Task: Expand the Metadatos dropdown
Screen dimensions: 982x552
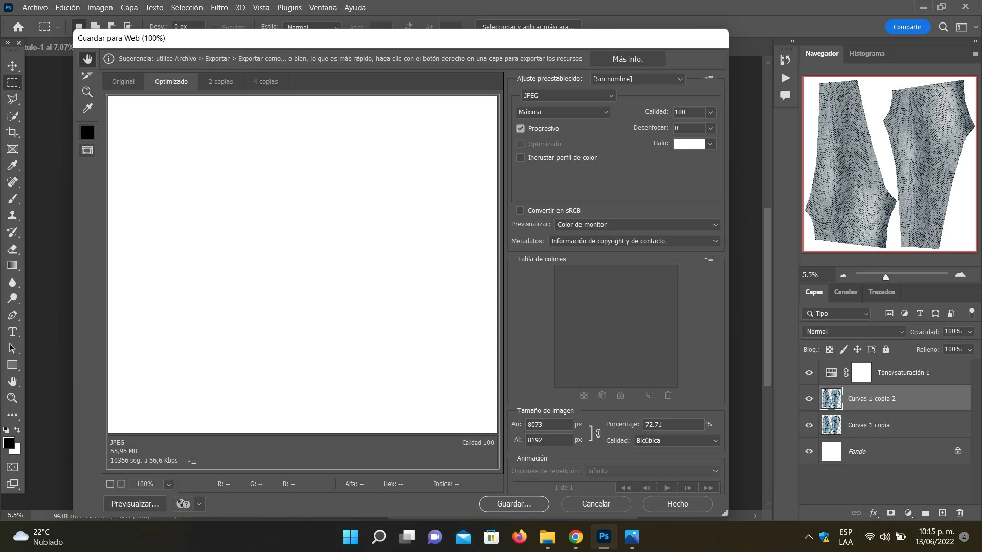Action: (634, 241)
